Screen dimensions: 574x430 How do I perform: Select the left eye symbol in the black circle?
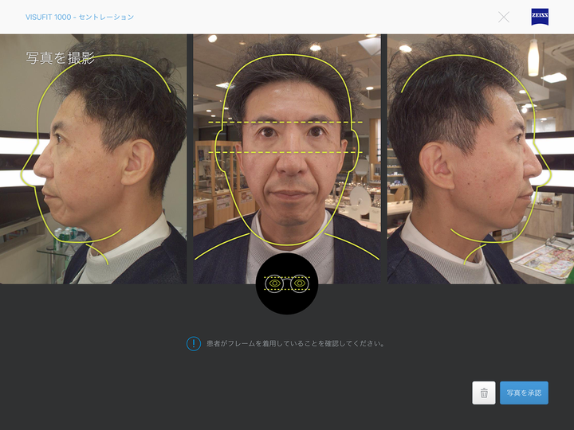click(x=275, y=283)
